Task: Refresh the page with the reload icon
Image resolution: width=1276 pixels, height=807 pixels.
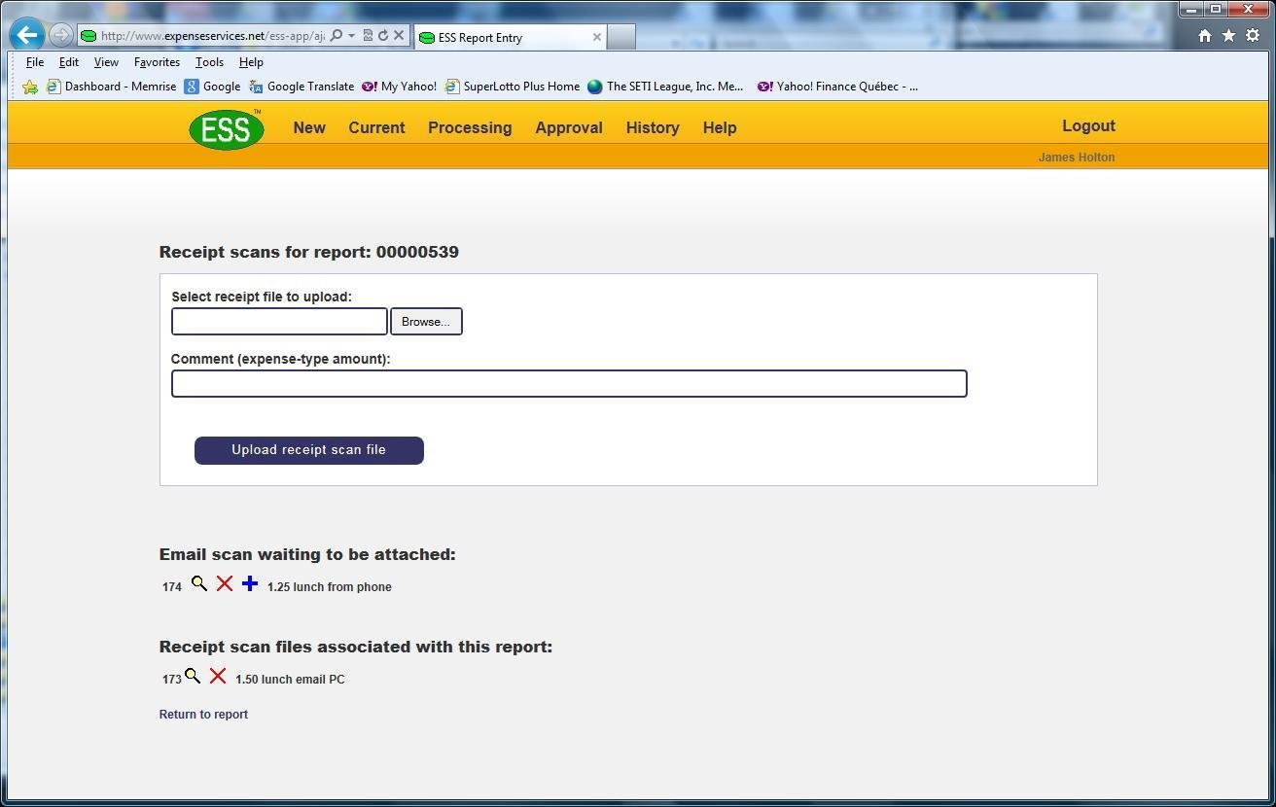Action: click(383, 35)
